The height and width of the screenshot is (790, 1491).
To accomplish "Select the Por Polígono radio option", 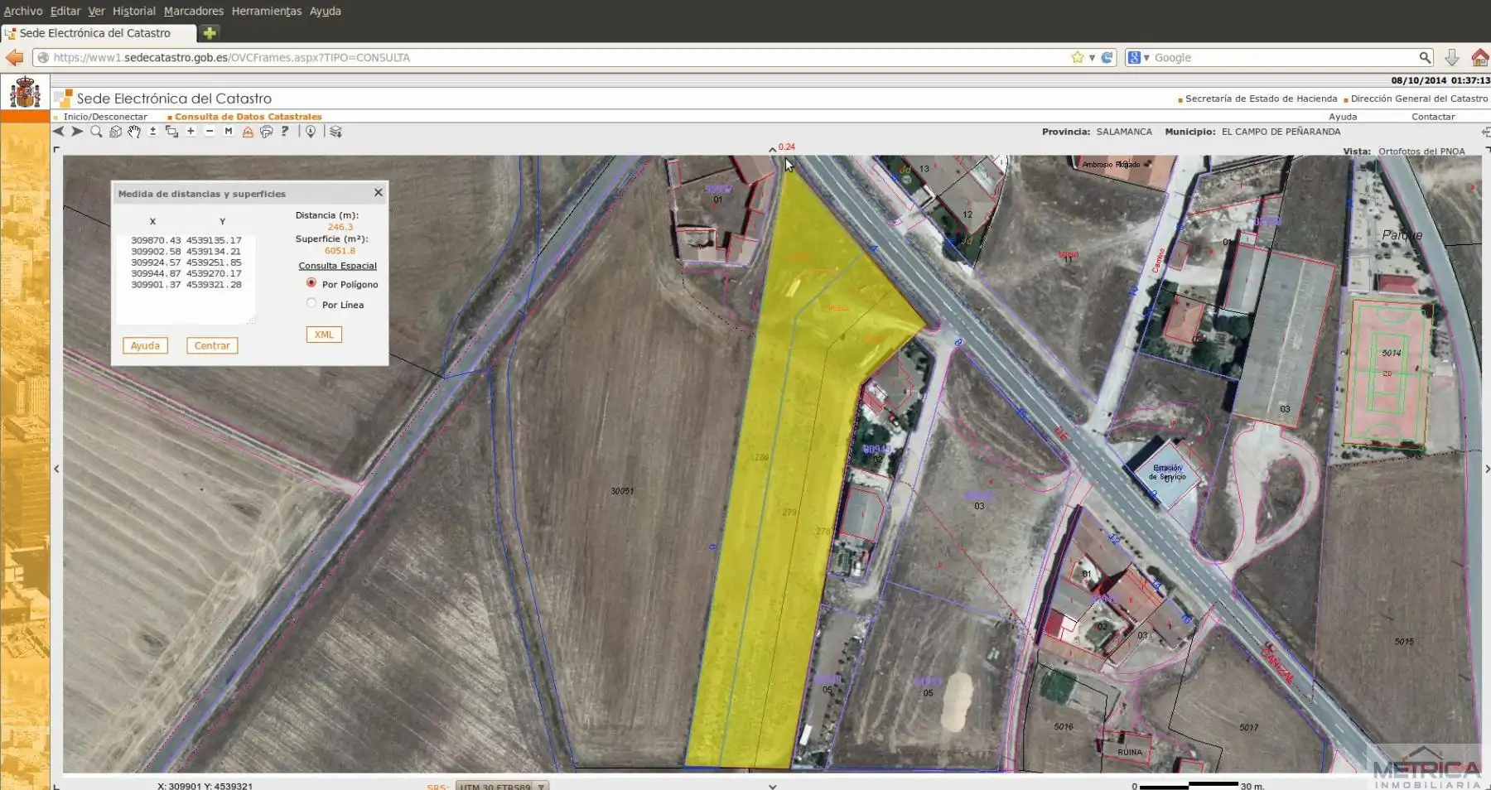I will [x=311, y=282].
